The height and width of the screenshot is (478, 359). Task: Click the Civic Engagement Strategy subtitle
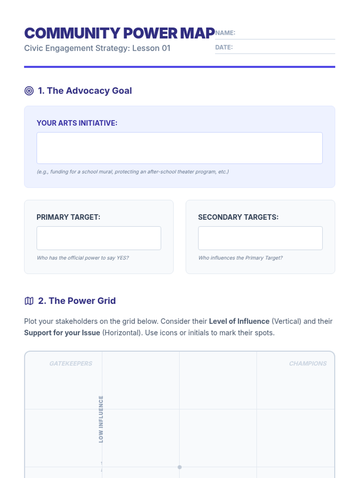point(97,48)
